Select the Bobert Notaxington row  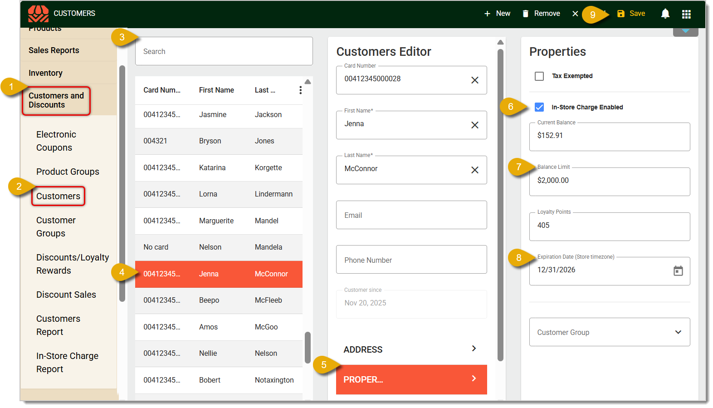(x=219, y=380)
